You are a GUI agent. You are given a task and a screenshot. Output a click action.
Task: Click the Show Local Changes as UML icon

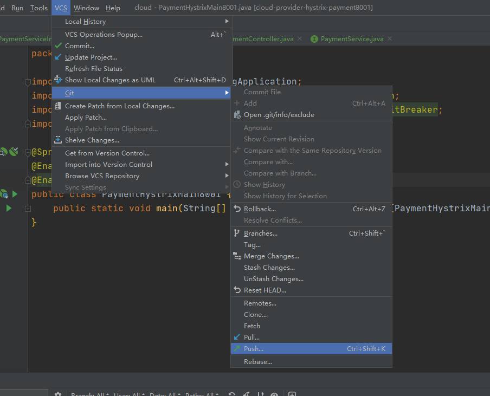pos(58,80)
